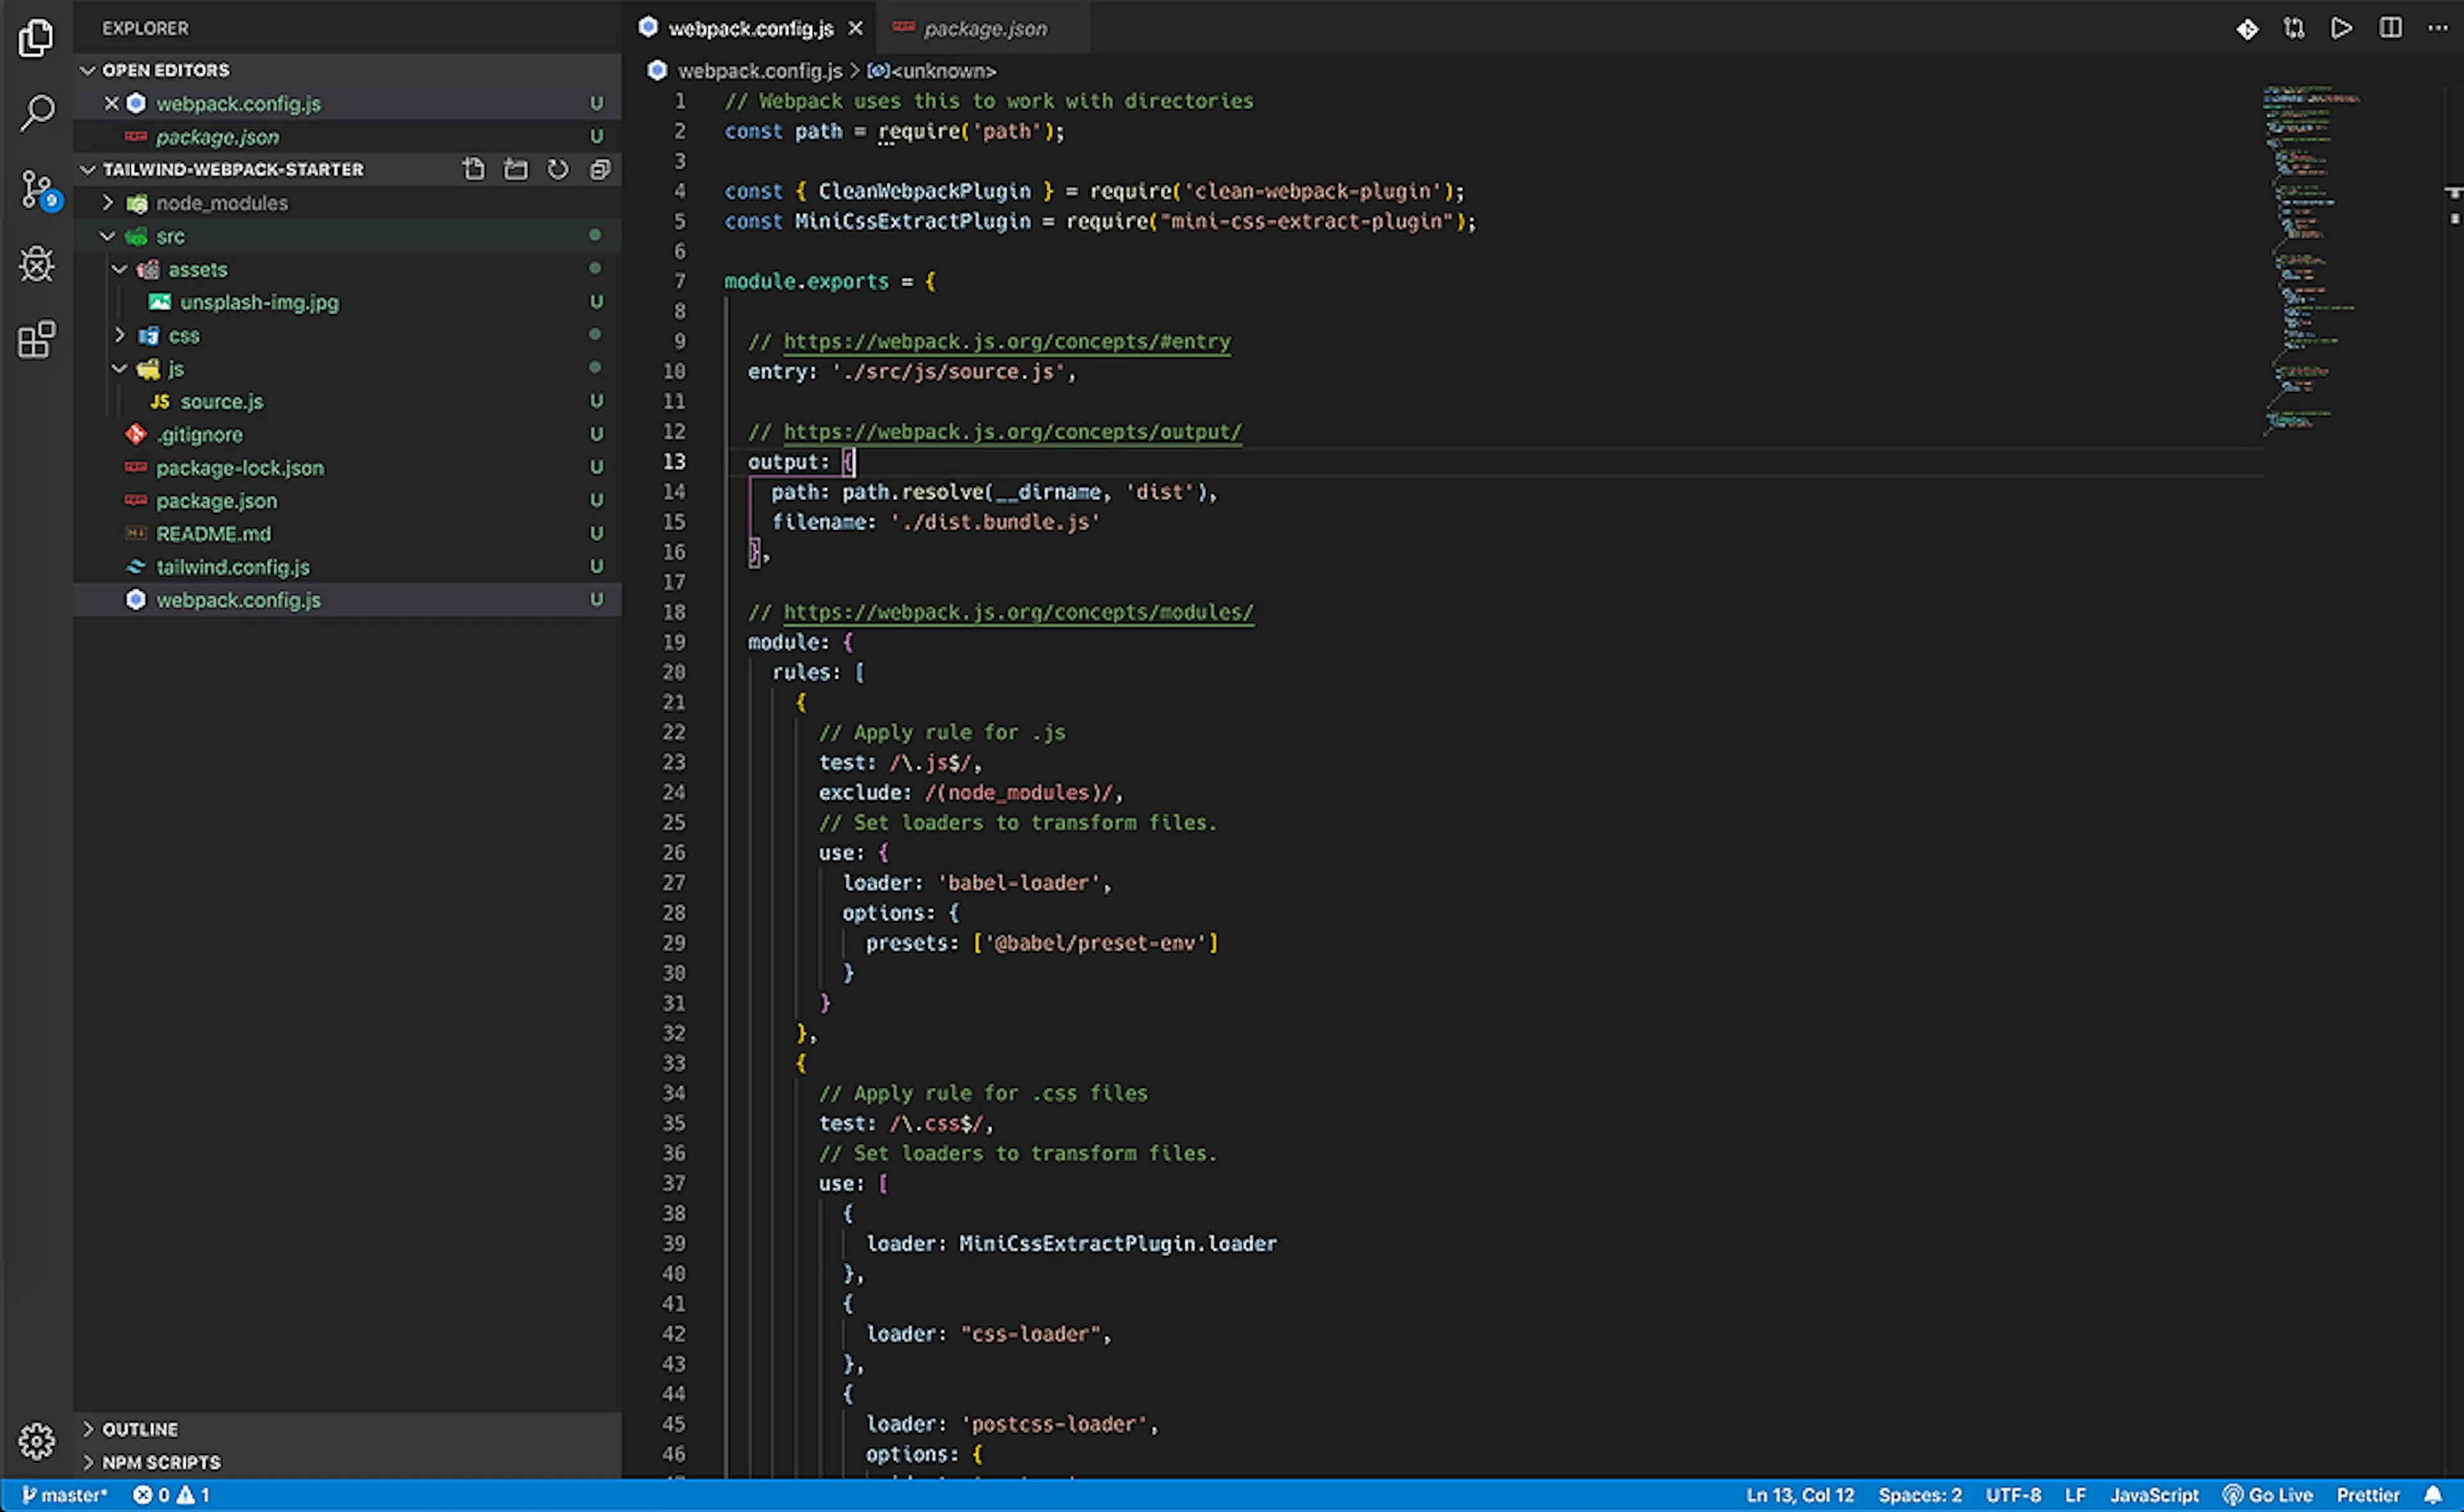Open the webpack entry concepts link
This screenshot has height=1512, width=2464.
(1006, 342)
